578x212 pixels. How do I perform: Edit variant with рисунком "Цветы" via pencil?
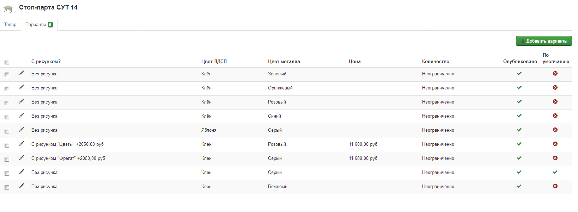[x=22, y=143]
